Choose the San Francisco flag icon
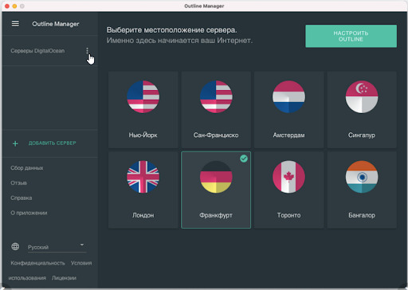The image size is (408, 290). point(216,96)
